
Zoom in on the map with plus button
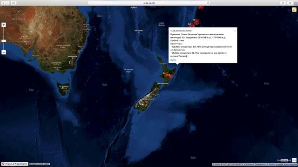click(4, 25)
